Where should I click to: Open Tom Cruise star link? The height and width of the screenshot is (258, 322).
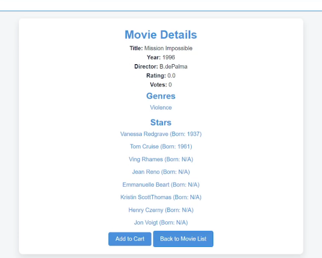click(161, 146)
